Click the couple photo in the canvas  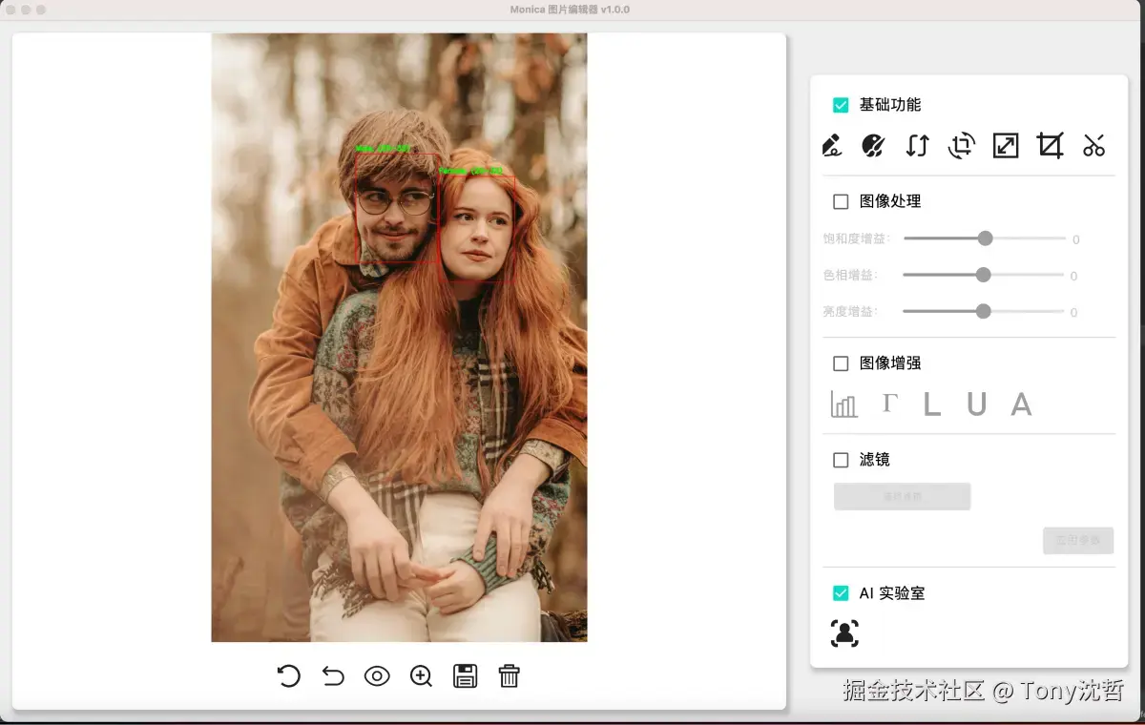[399, 338]
